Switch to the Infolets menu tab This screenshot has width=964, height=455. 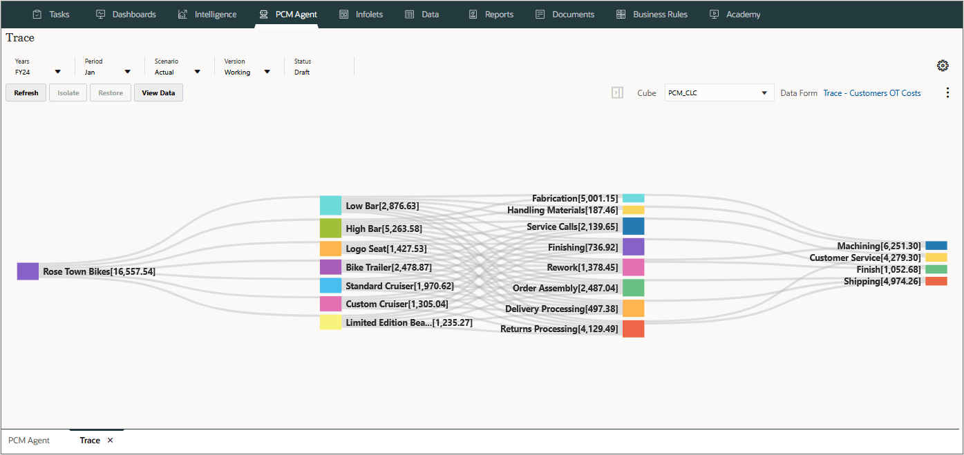coord(361,14)
